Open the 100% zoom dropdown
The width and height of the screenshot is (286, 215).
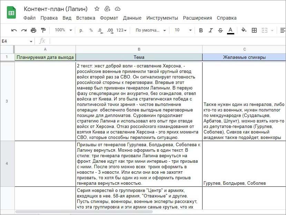pyautogui.click(x=63, y=30)
